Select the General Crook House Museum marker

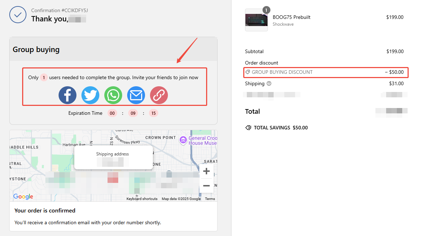pos(183,140)
